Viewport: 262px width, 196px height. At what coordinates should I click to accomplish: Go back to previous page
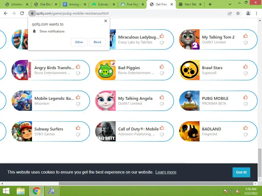(x=6, y=13)
